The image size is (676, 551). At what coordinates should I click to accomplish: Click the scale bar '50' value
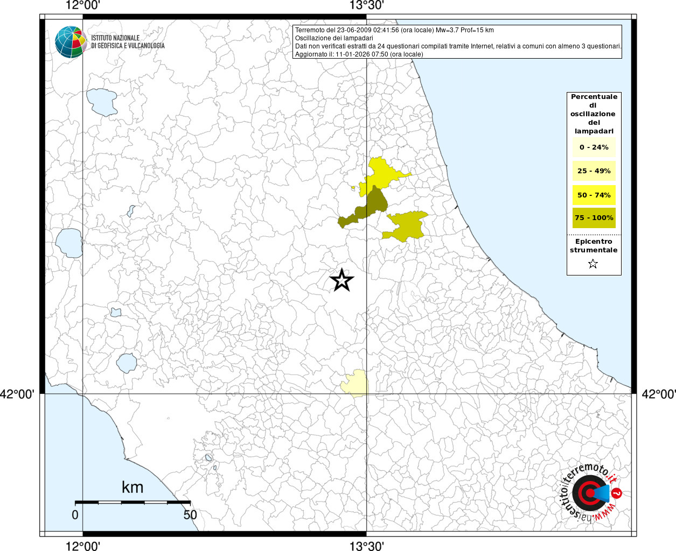[190, 515]
